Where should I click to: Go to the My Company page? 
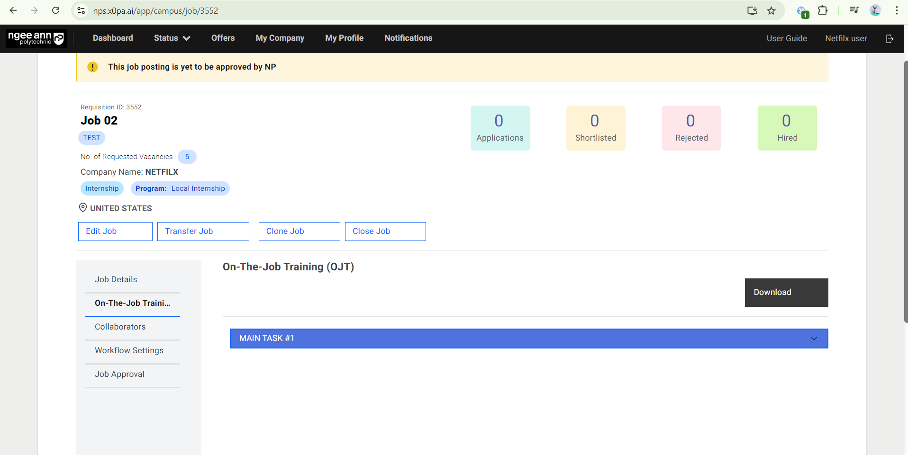tap(280, 38)
